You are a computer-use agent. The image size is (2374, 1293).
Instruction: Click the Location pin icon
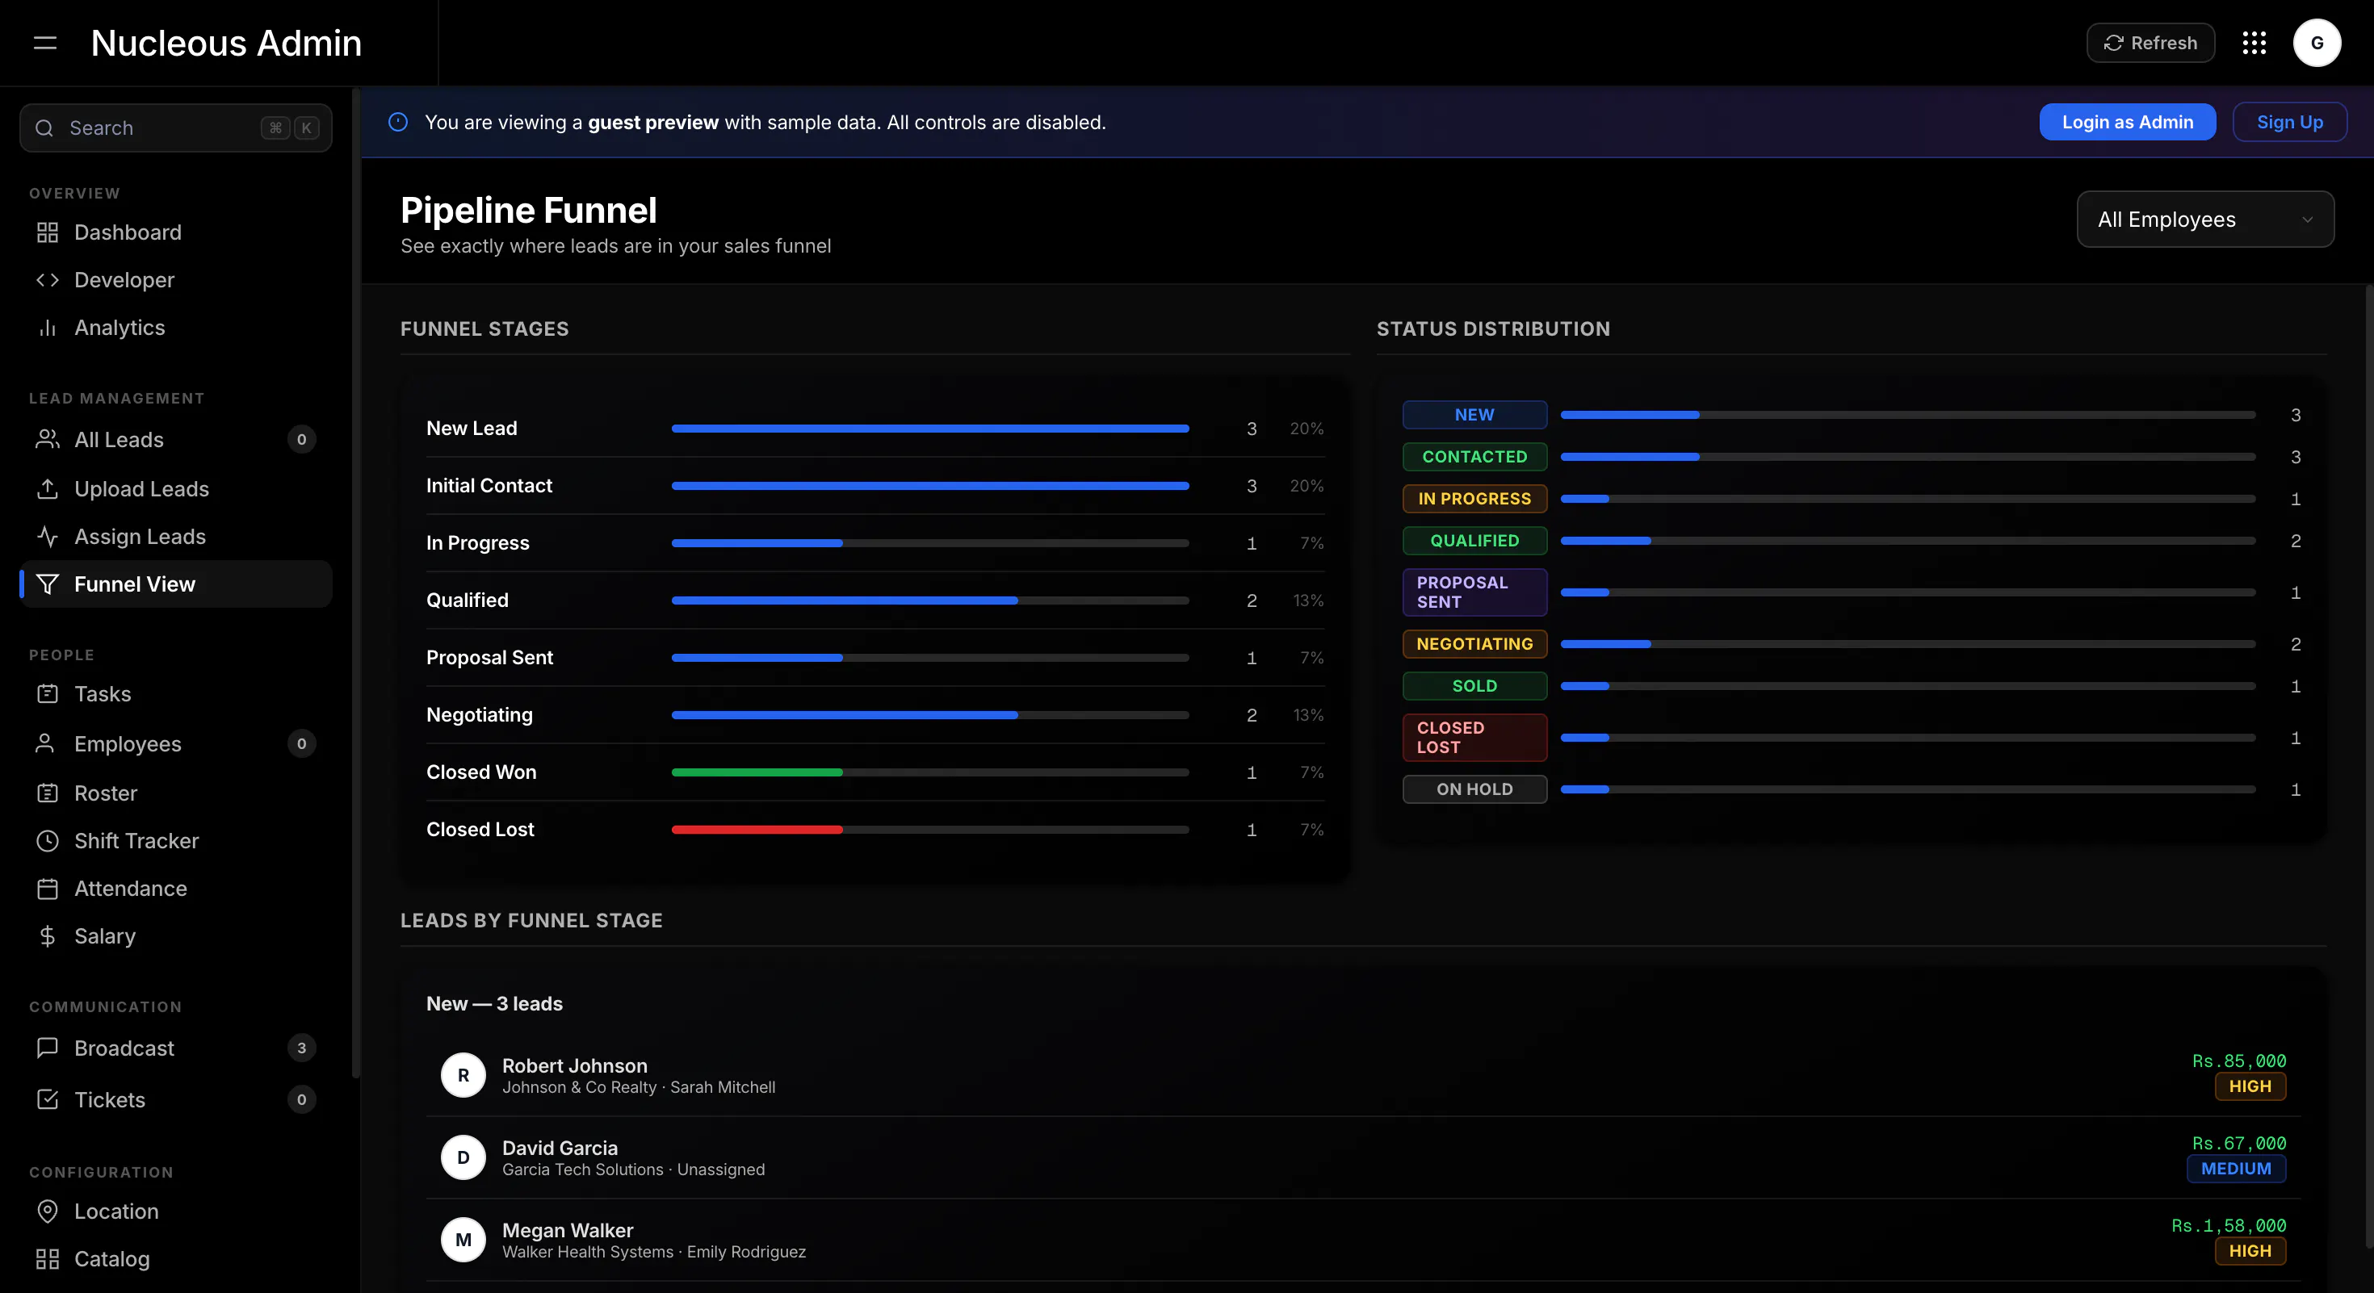tap(47, 1211)
